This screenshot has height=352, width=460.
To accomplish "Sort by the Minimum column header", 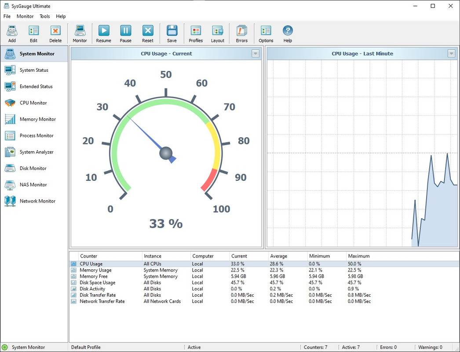I will tap(327, 256).
